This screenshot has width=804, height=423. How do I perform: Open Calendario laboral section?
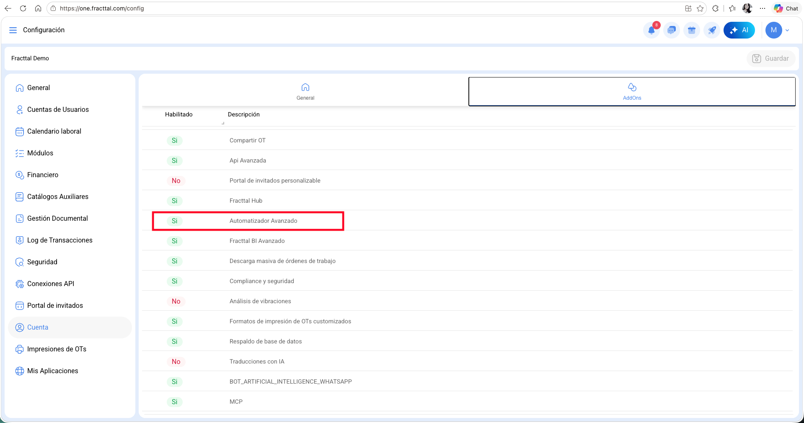coord(70,132)
